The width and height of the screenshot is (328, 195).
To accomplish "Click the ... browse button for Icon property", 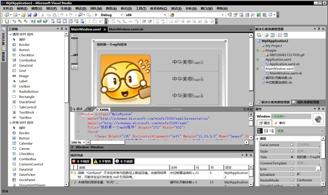I will click(318, 169).
